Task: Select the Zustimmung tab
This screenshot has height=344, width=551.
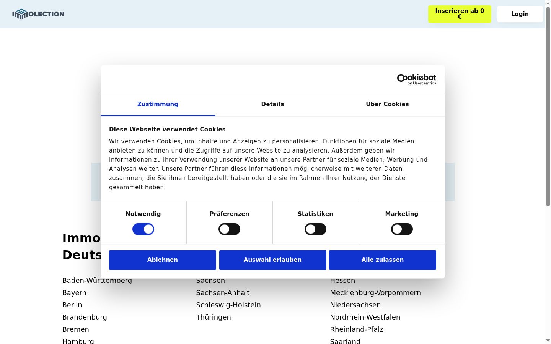Action: [x=158, y=104]
